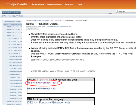The image size is (136, 105).
Task: Open QSYS2.DUMP_SQL tree item
Action: pos(15,39)
